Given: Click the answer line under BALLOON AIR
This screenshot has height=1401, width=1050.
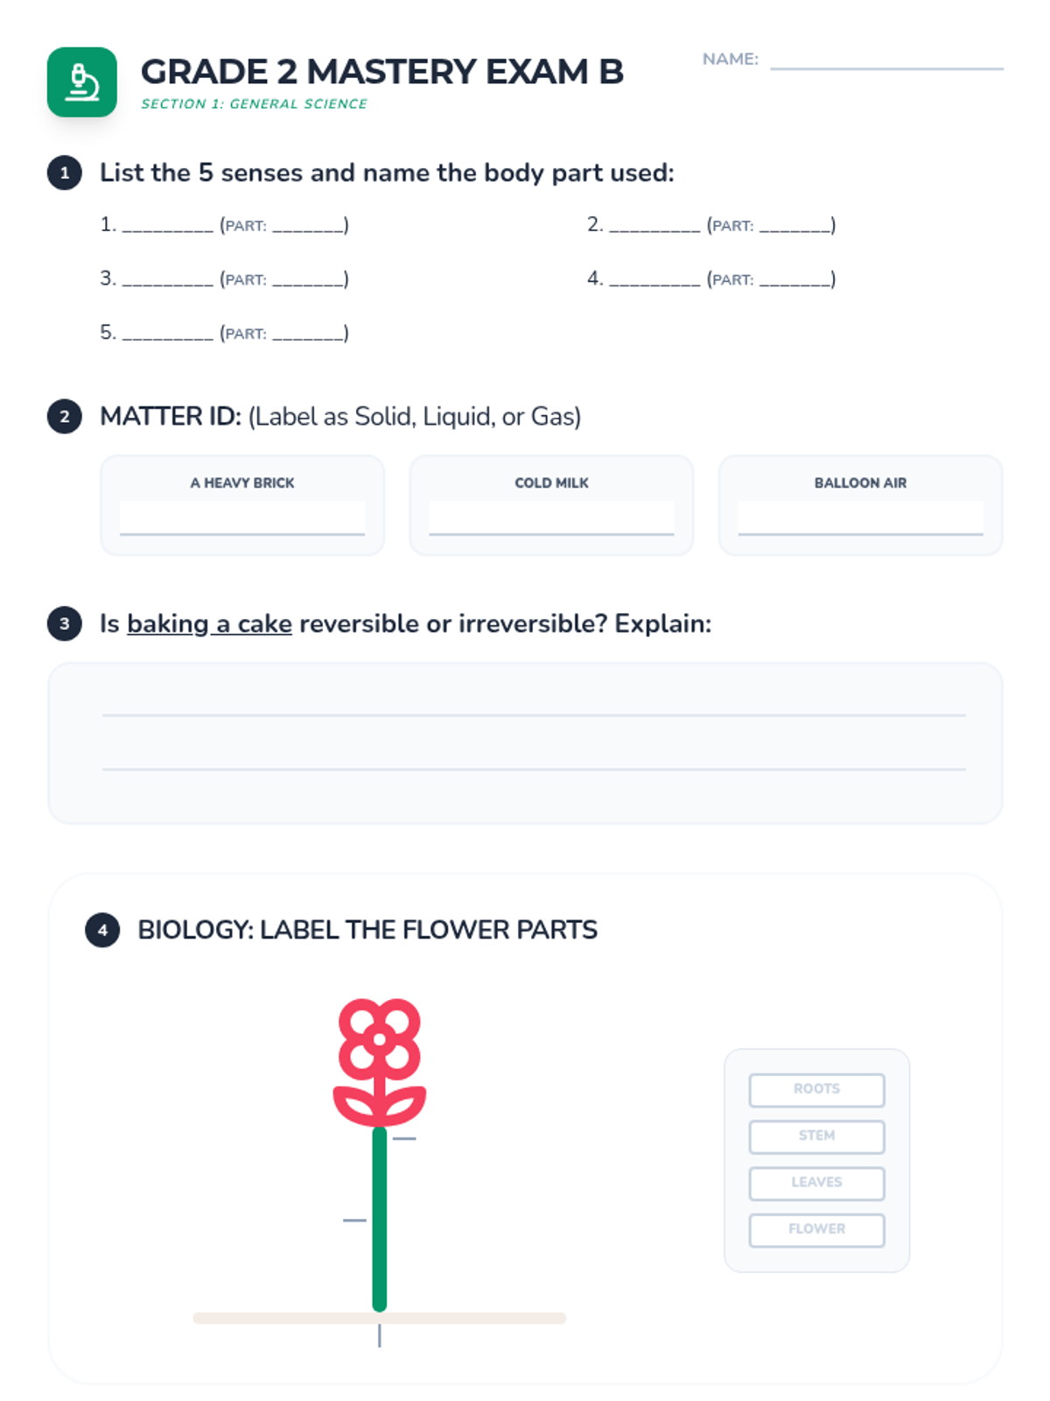Looking at the screenshot, I should point(860,518).
